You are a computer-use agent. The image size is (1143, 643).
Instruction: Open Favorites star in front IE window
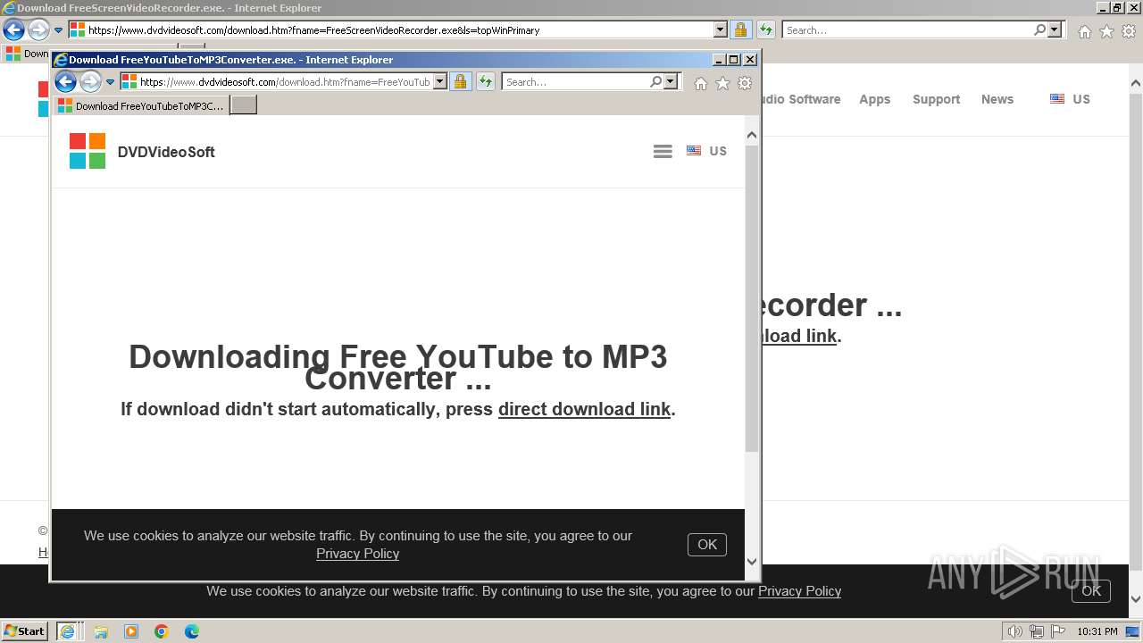[x=722, y=83]
